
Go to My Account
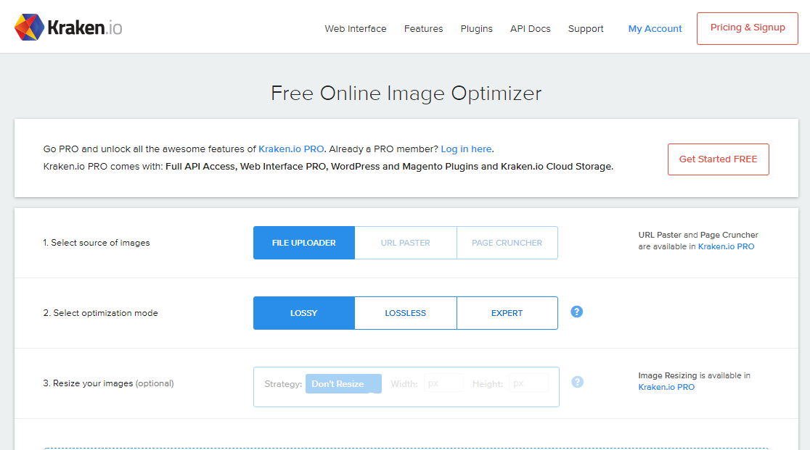click(x=655, y=28)
